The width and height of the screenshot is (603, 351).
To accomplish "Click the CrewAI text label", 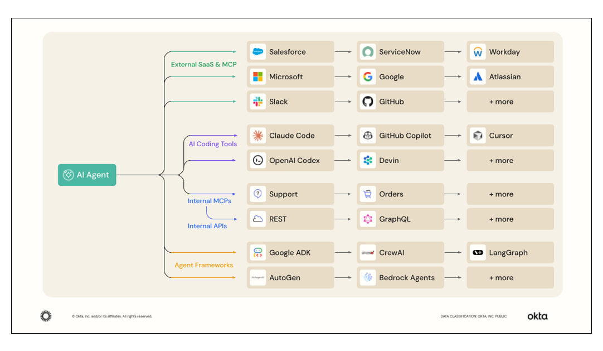I will click(x=391, y=253).
